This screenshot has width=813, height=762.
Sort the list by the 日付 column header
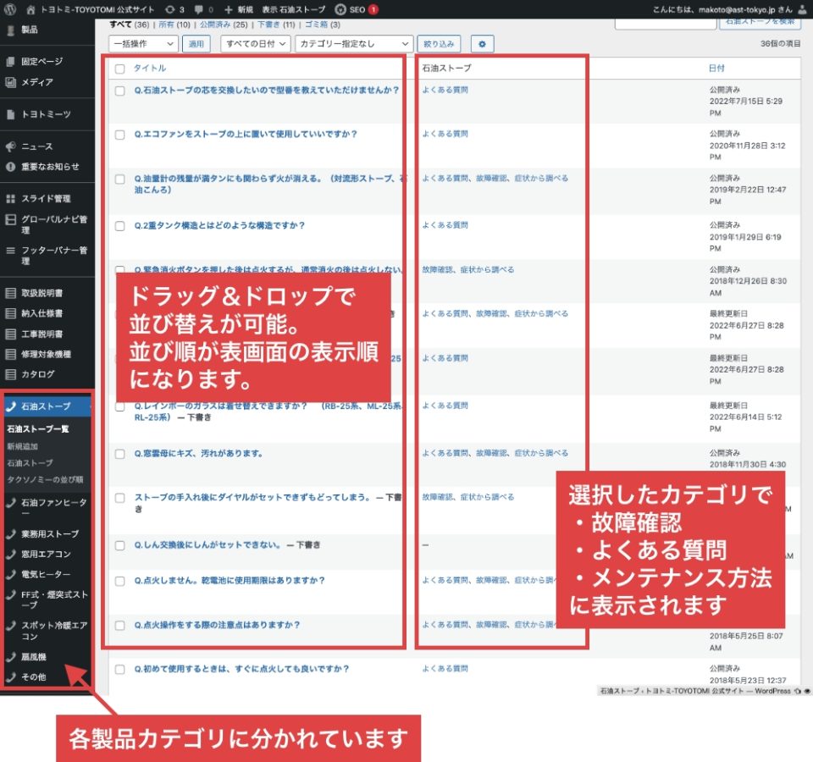[x=716, y=69]
